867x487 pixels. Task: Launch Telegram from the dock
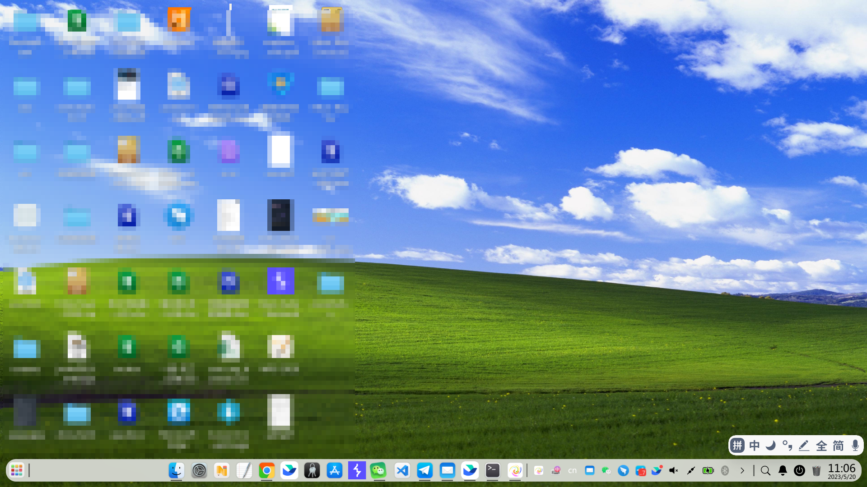pos(424,470)
